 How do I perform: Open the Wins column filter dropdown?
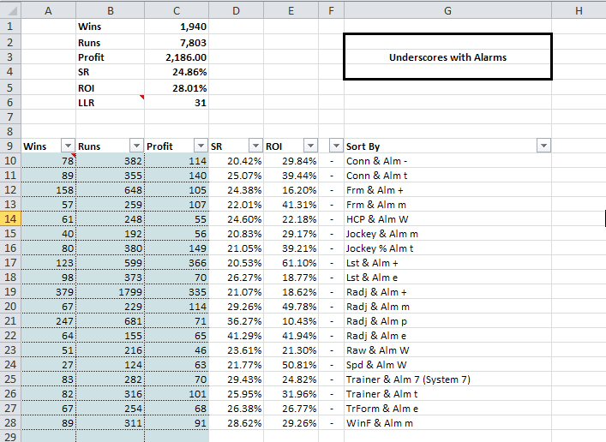(68, 146)
